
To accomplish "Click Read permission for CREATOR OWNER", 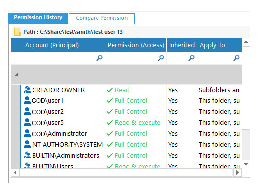I will [122, 90].
